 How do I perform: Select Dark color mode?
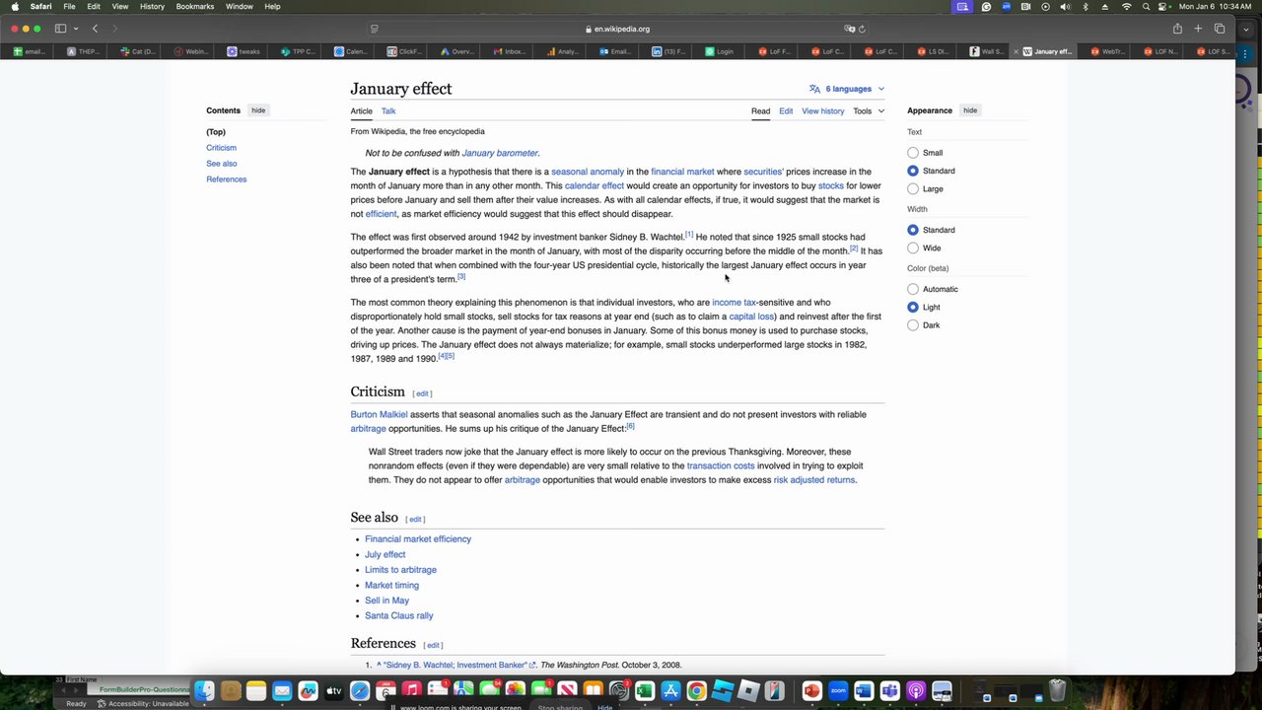913,324
